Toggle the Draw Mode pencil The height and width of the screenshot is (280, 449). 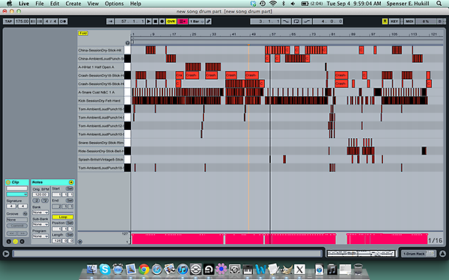(x=209, y=22)
